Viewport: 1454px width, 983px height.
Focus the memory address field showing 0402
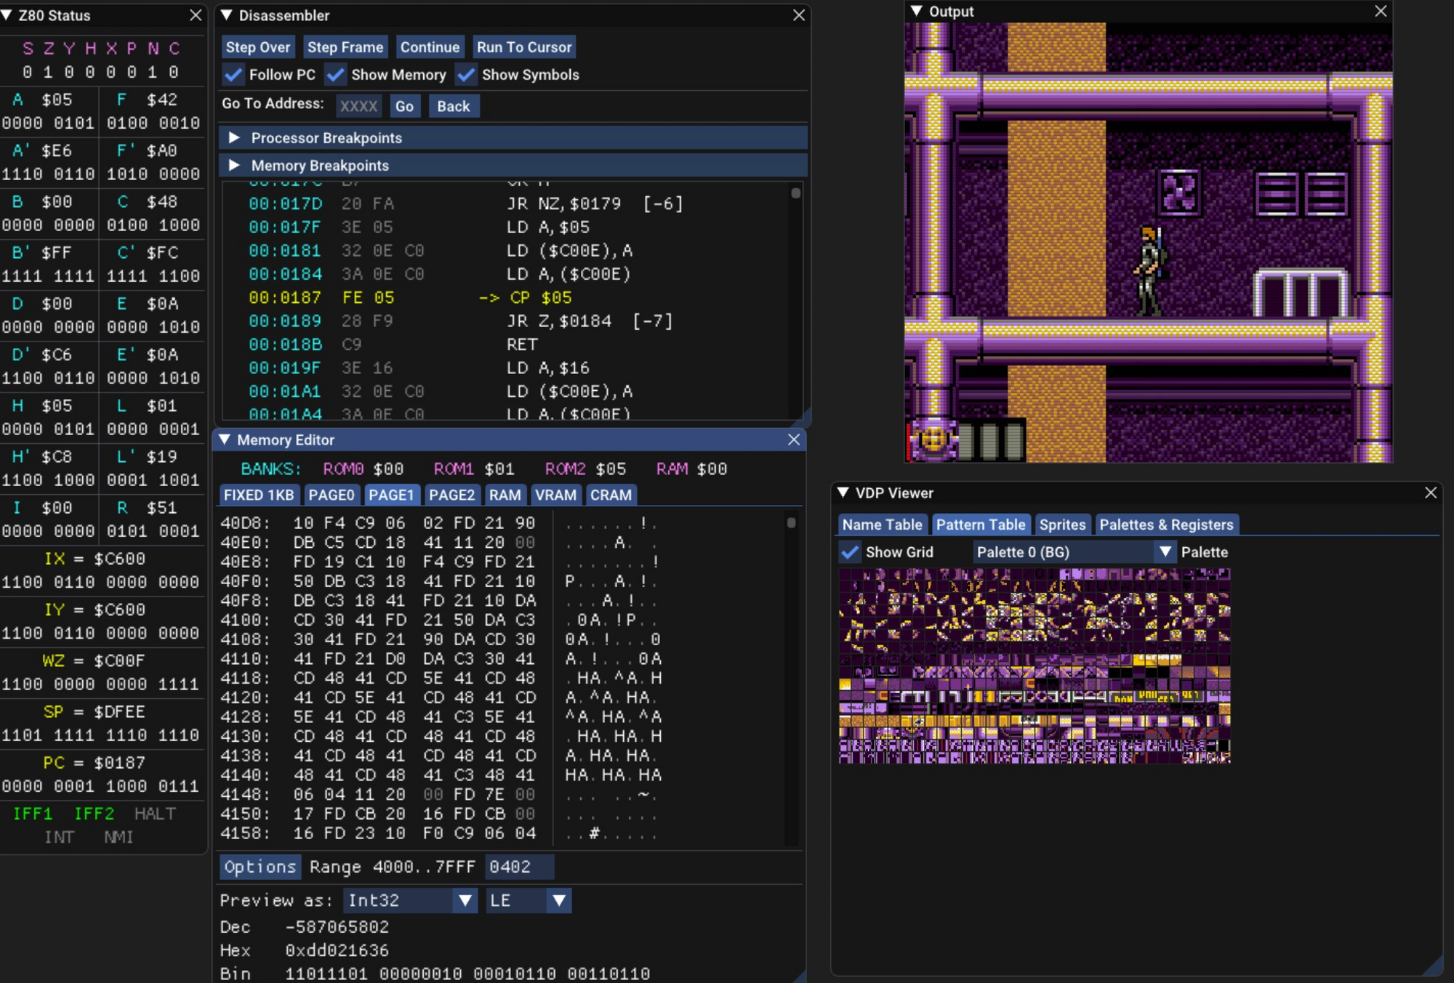pyautogui.click(x=520, y=867)
